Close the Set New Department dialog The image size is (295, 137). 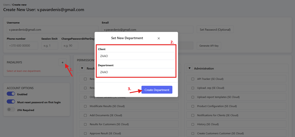pos(159,38)
